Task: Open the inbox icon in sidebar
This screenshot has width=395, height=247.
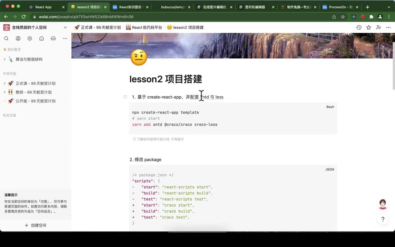Action: tap(53, 38)
